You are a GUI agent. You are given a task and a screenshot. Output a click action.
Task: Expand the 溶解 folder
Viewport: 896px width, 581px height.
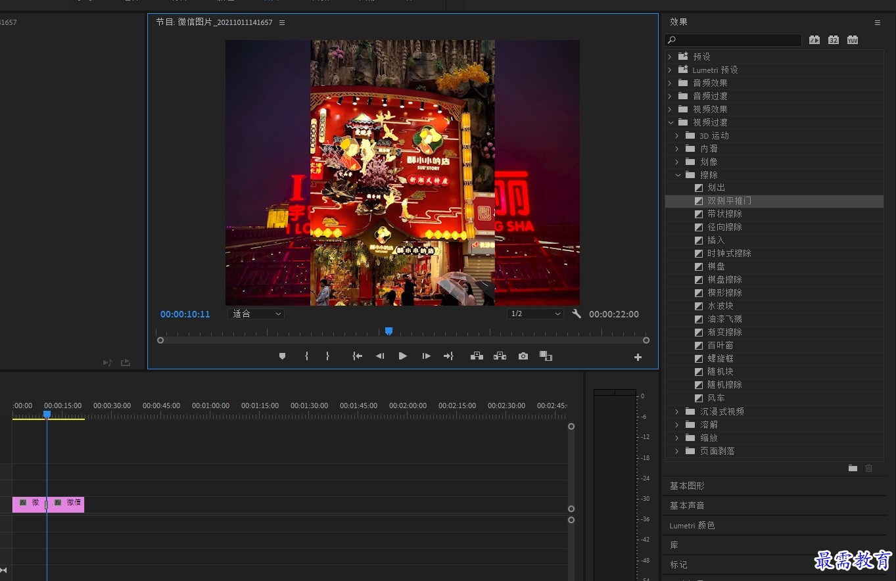[677, 425]
